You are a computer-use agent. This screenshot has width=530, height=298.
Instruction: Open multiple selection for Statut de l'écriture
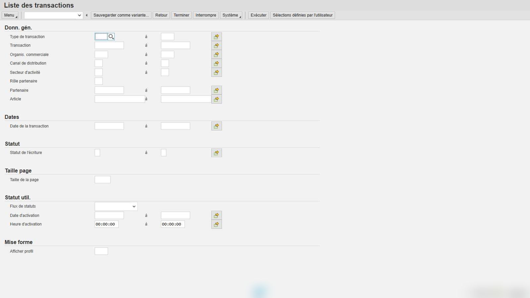click(217, 153)
